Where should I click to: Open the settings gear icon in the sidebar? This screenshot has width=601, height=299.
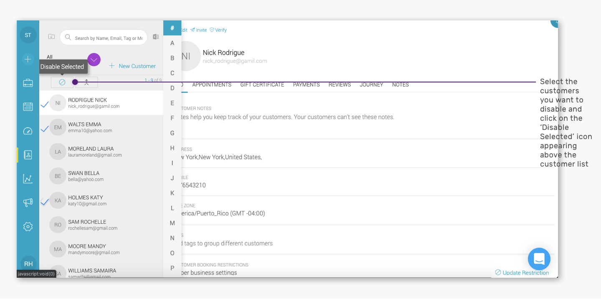(x=28, y=227)
